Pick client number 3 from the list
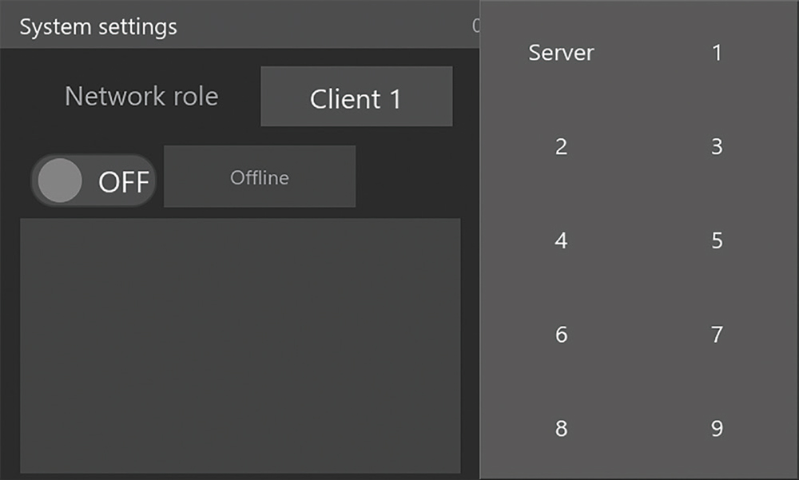 click(717, 147)
